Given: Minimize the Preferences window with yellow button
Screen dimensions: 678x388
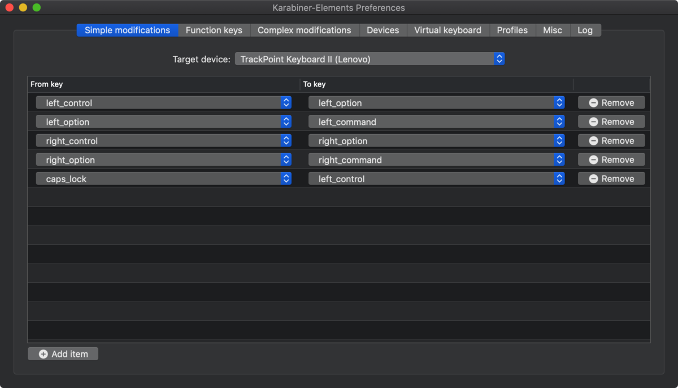Looking at the screenshot, I should point(23,7).
